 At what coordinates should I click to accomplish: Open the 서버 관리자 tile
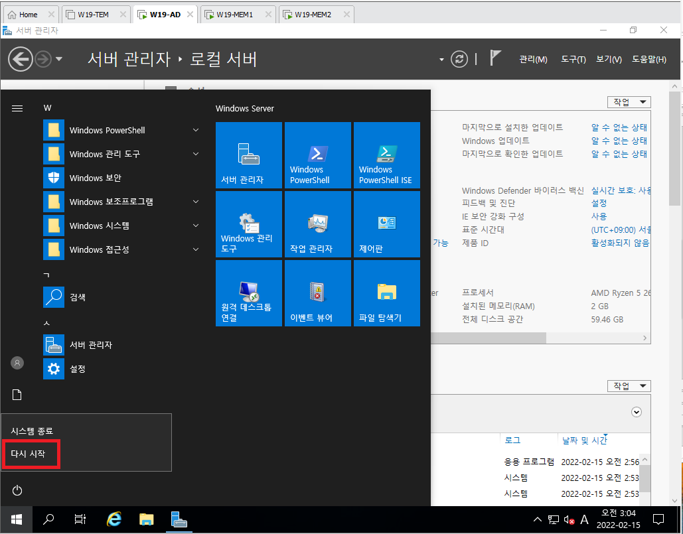[249, 155]
